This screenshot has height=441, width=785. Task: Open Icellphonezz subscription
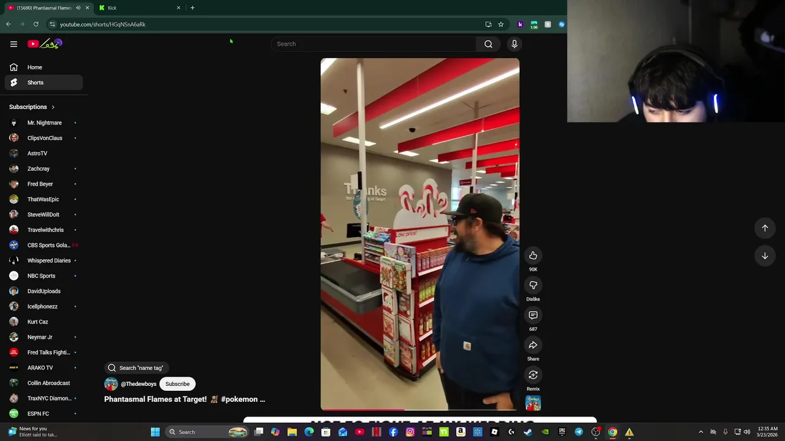[x=44, y=306]
